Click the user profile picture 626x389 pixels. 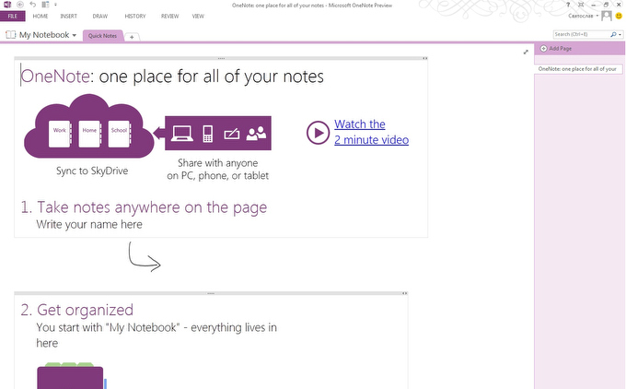pos(607,16)
